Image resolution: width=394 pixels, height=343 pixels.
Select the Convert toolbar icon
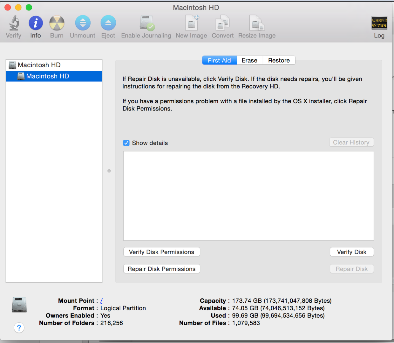tap(222, 25)
